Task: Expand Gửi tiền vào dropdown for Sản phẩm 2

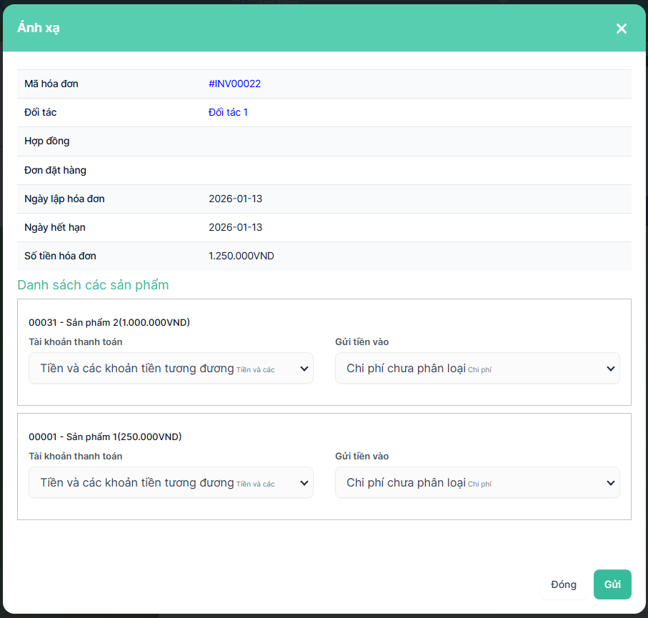Action: pos(477,369)
